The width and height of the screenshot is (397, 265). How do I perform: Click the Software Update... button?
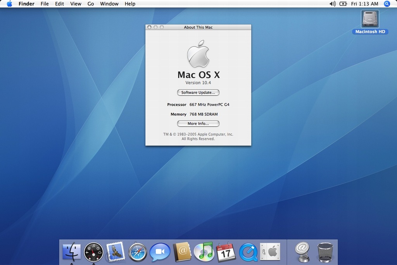198,92
